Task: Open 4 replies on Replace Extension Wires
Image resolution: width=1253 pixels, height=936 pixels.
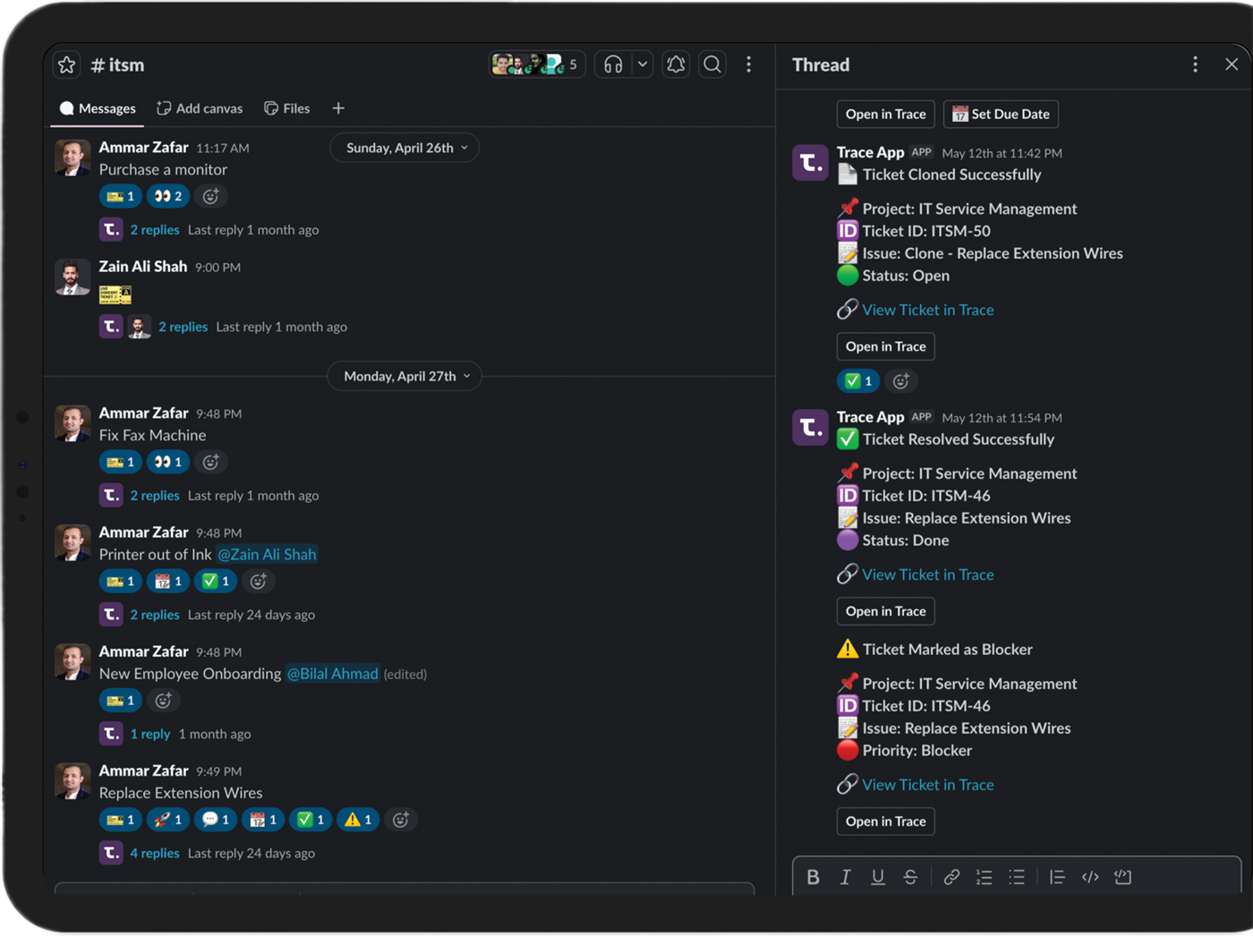Action: point(155,854)
